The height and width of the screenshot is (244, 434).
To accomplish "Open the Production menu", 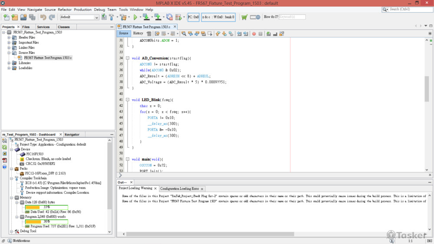I will point(82,10).
